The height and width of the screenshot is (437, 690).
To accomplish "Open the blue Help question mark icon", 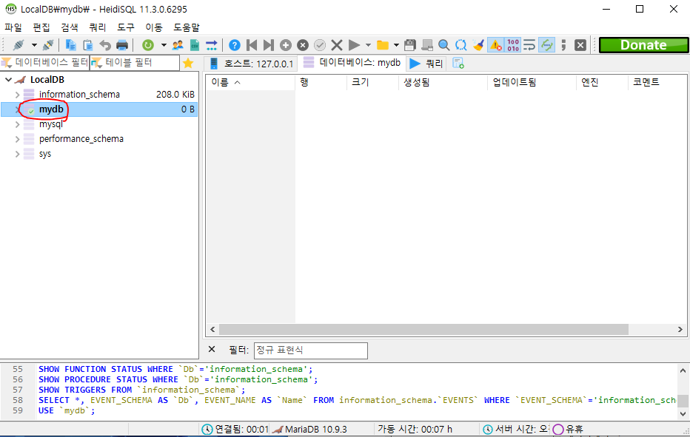I will (x=235, y=45).
